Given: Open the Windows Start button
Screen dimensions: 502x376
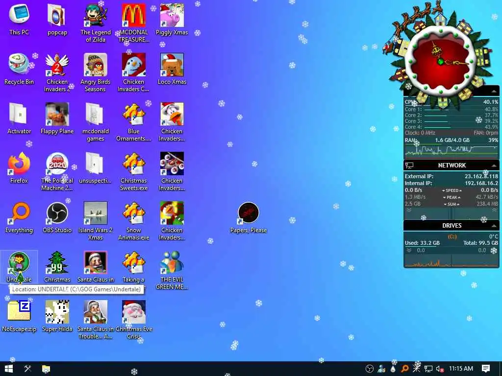Looking at the screenshot, I should click(9, 369).
